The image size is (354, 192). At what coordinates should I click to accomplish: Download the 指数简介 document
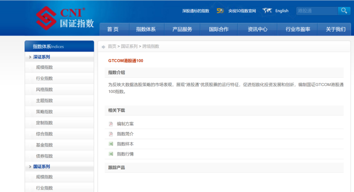coord(125,134)
